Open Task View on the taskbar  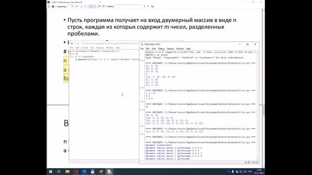coord(58,172)
